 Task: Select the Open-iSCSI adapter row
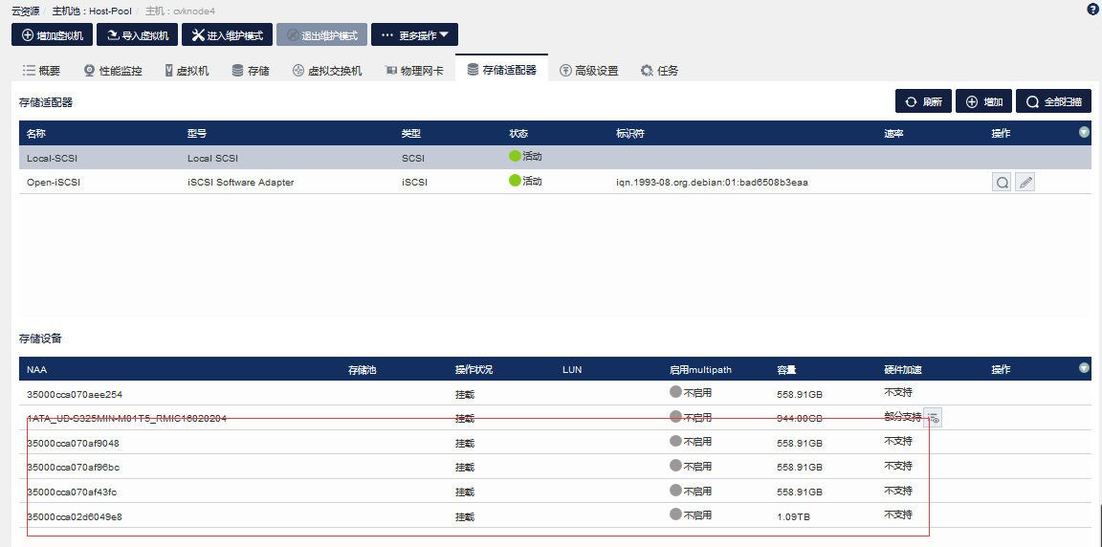tap(555, 182)
